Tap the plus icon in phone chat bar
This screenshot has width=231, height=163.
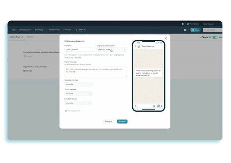click(x=136, y=106)
